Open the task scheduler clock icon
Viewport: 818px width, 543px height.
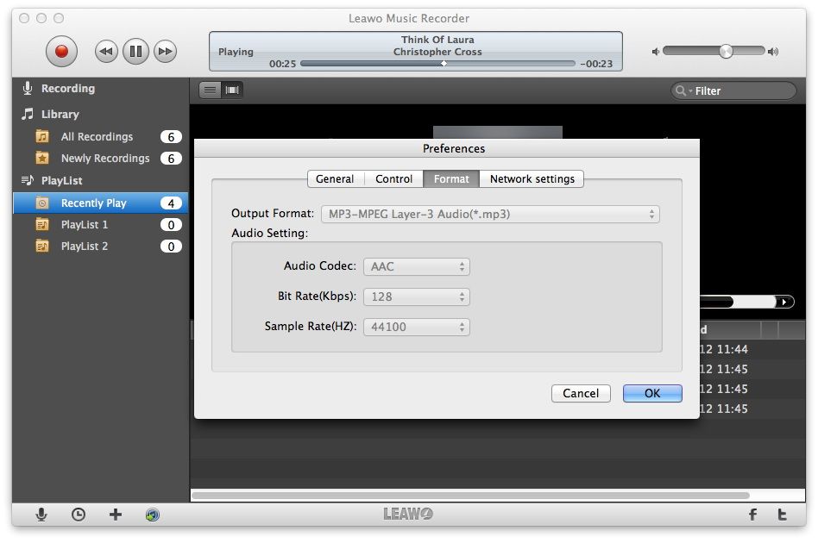pos(79,515)
